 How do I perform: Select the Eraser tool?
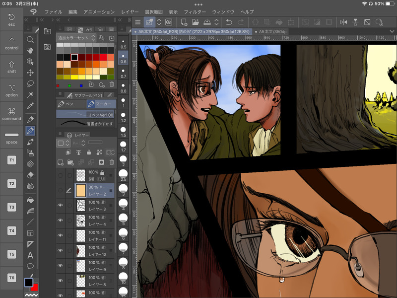click(30, 175)
